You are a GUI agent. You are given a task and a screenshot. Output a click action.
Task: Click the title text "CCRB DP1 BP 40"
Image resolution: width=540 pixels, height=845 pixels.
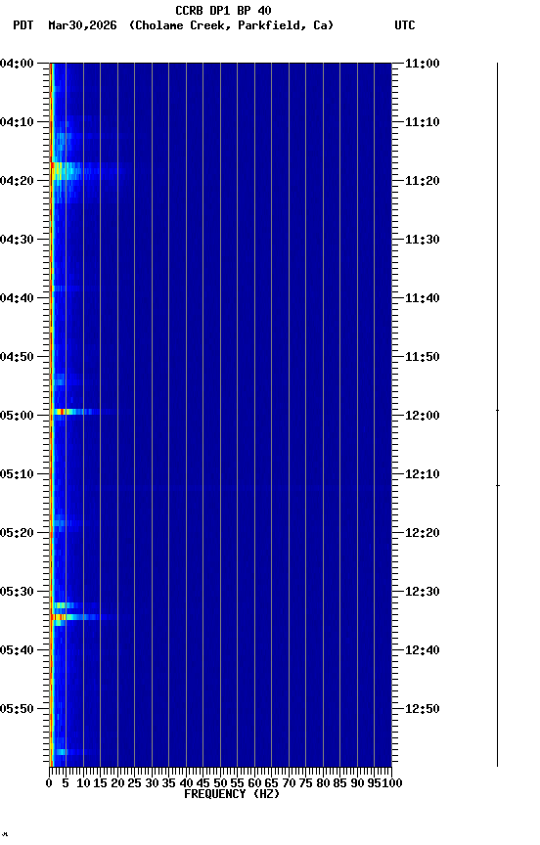click(223, 10)
